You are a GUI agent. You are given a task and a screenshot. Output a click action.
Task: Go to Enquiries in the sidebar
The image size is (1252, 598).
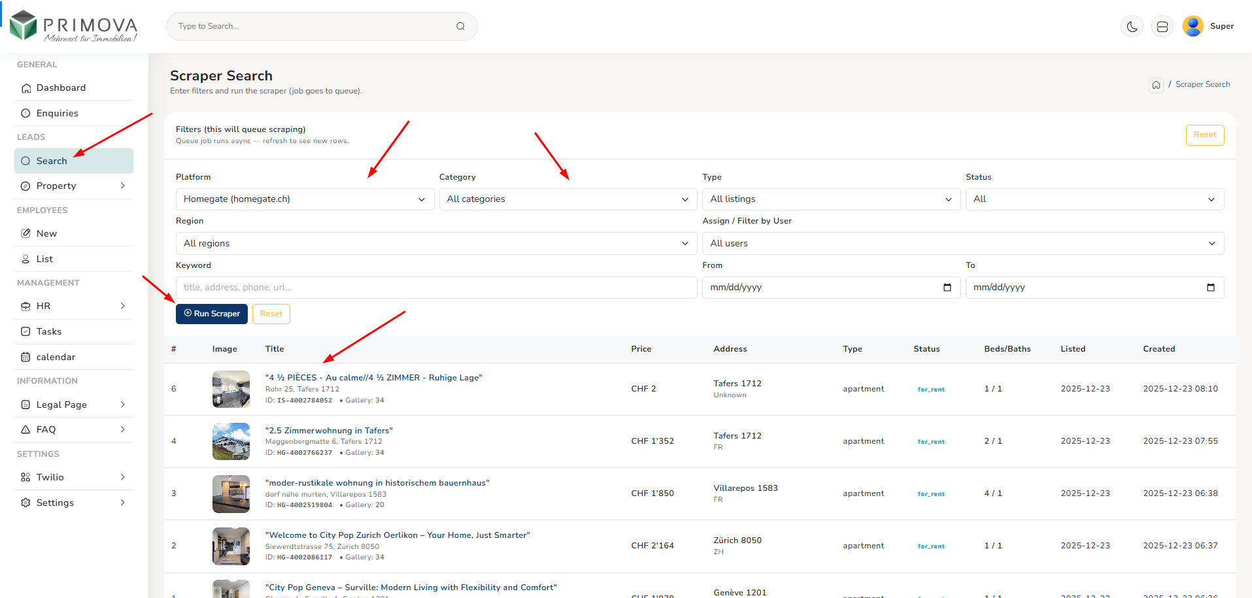point(57,114)
